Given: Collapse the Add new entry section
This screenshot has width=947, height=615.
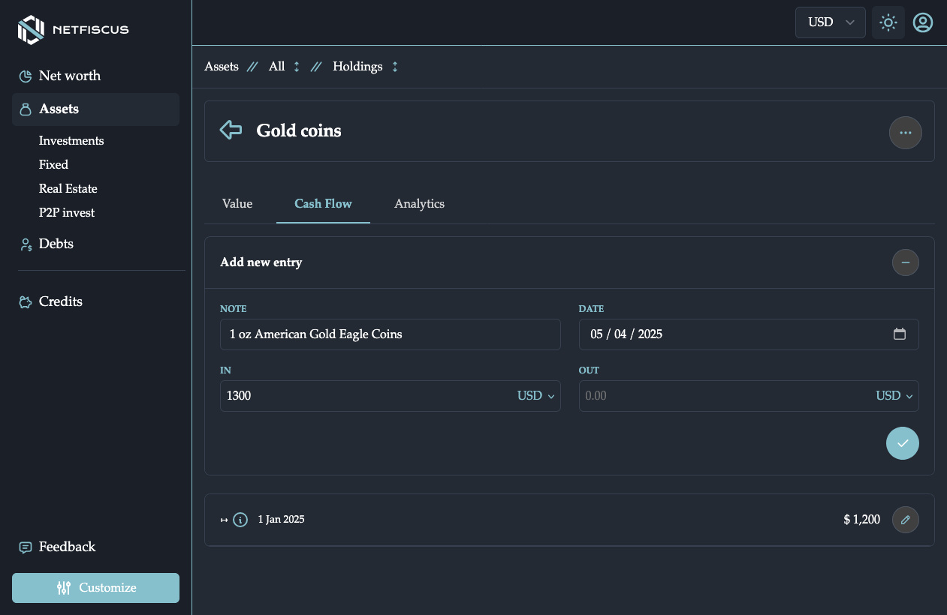Looking at the screenshot, I should pyautogui.click(x=906, y=262).
